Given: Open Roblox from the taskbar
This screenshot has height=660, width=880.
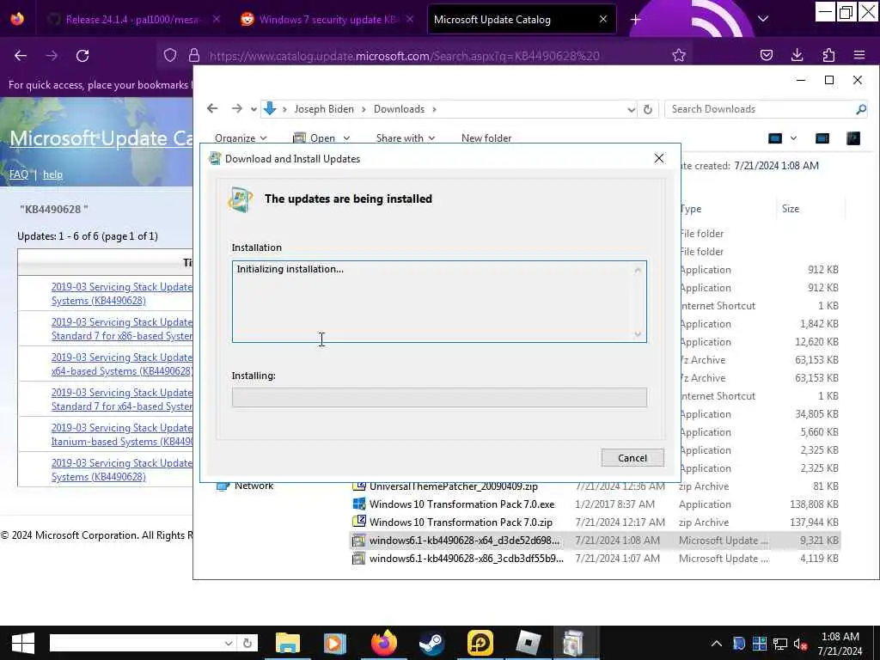Looking at the screenshot, I should point(529,643).
